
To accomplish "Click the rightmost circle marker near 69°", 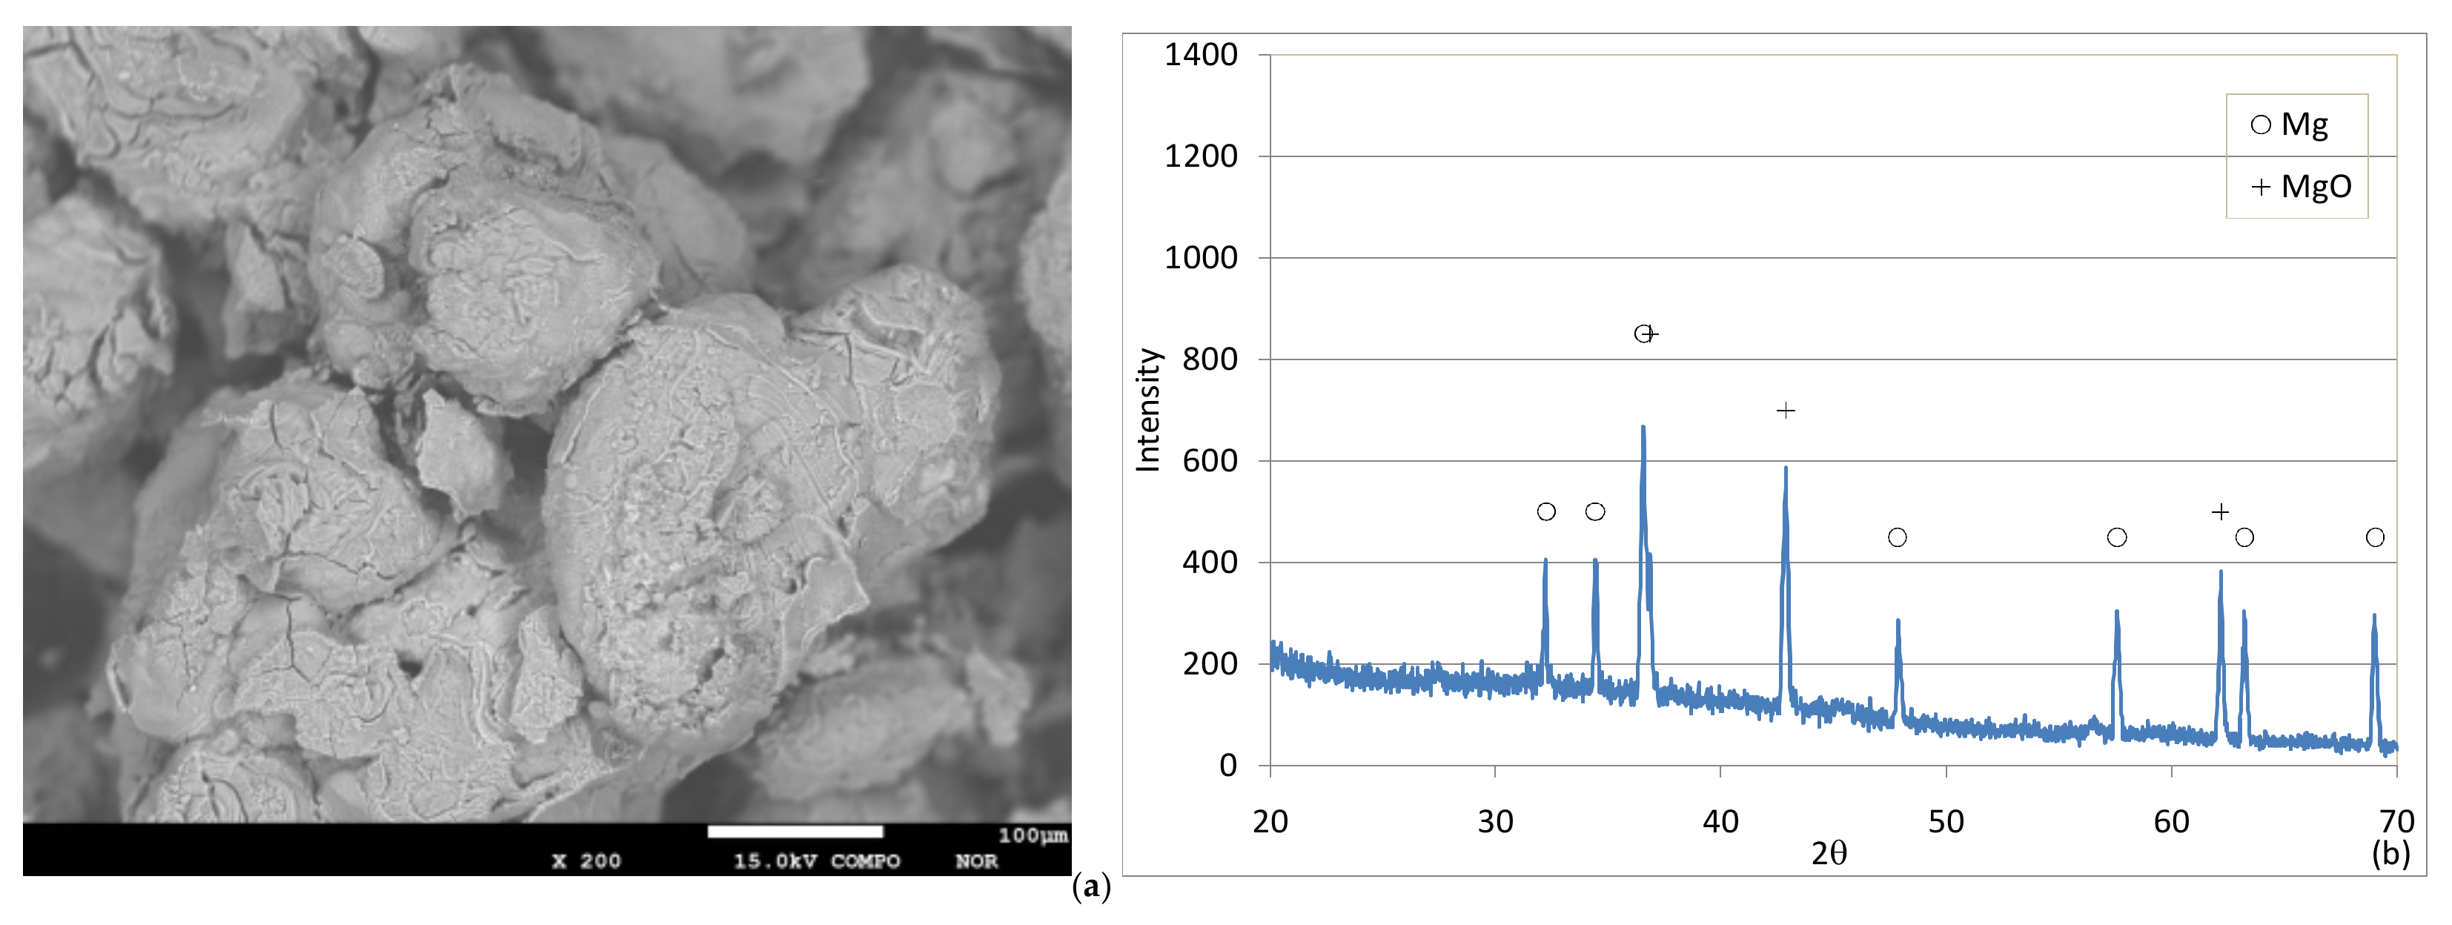I will click(2375, 537).
